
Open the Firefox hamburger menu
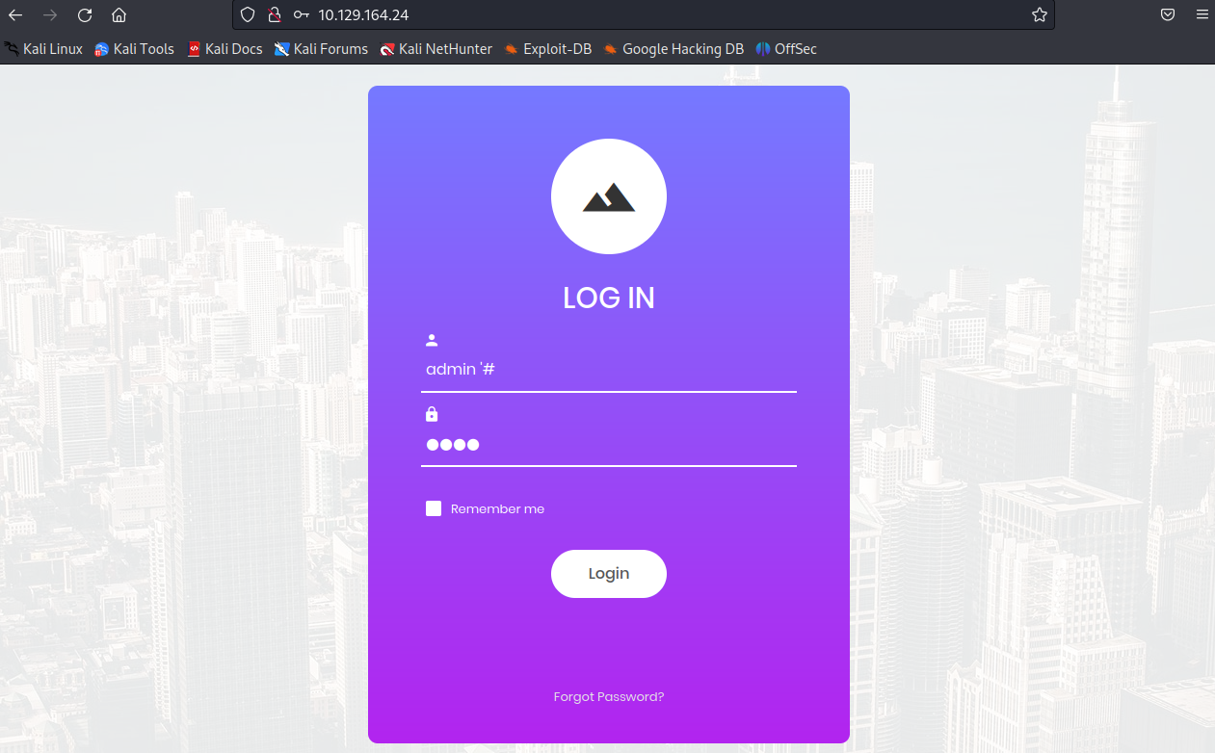1201,14
